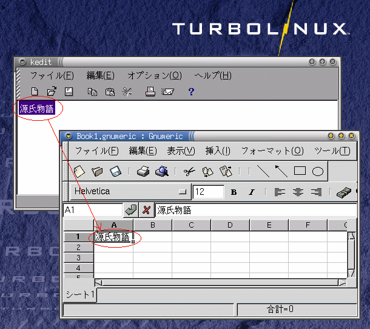This screenshot has width=370, height=329.
Task: Click the Copy icon in Gnumeric toolbar
Action: pos(207,172)
